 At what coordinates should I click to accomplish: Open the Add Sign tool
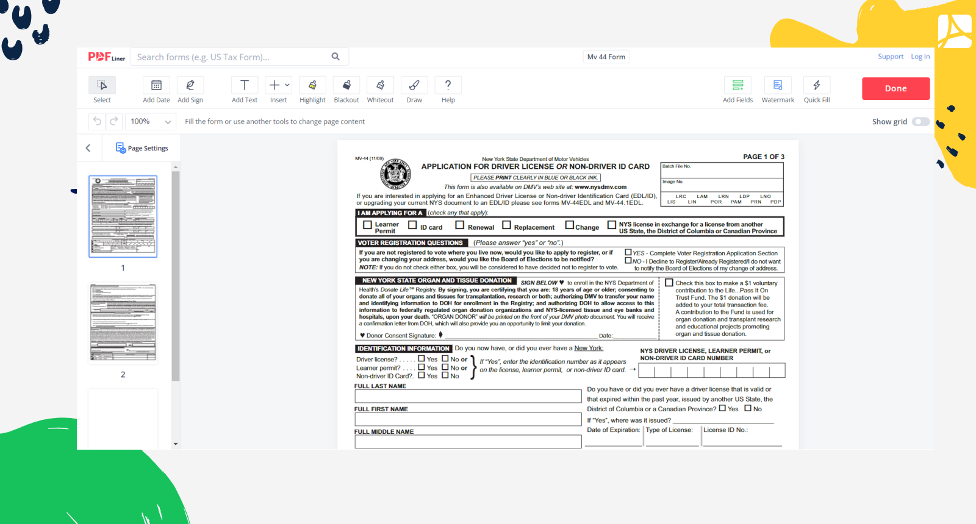click(190, 86)
